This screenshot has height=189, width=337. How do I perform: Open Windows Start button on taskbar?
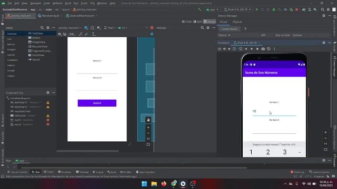pos(144,184)
